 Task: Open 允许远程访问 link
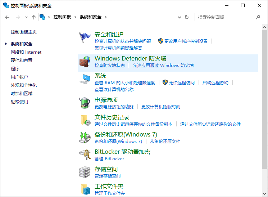[182, 83]
